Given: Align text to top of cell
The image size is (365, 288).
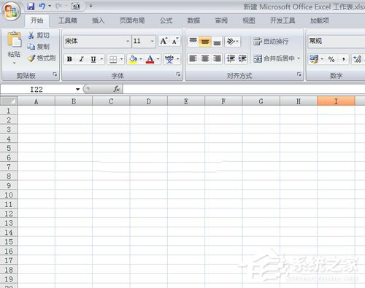Looking at the screenshot, I should (x=193, y=42).
